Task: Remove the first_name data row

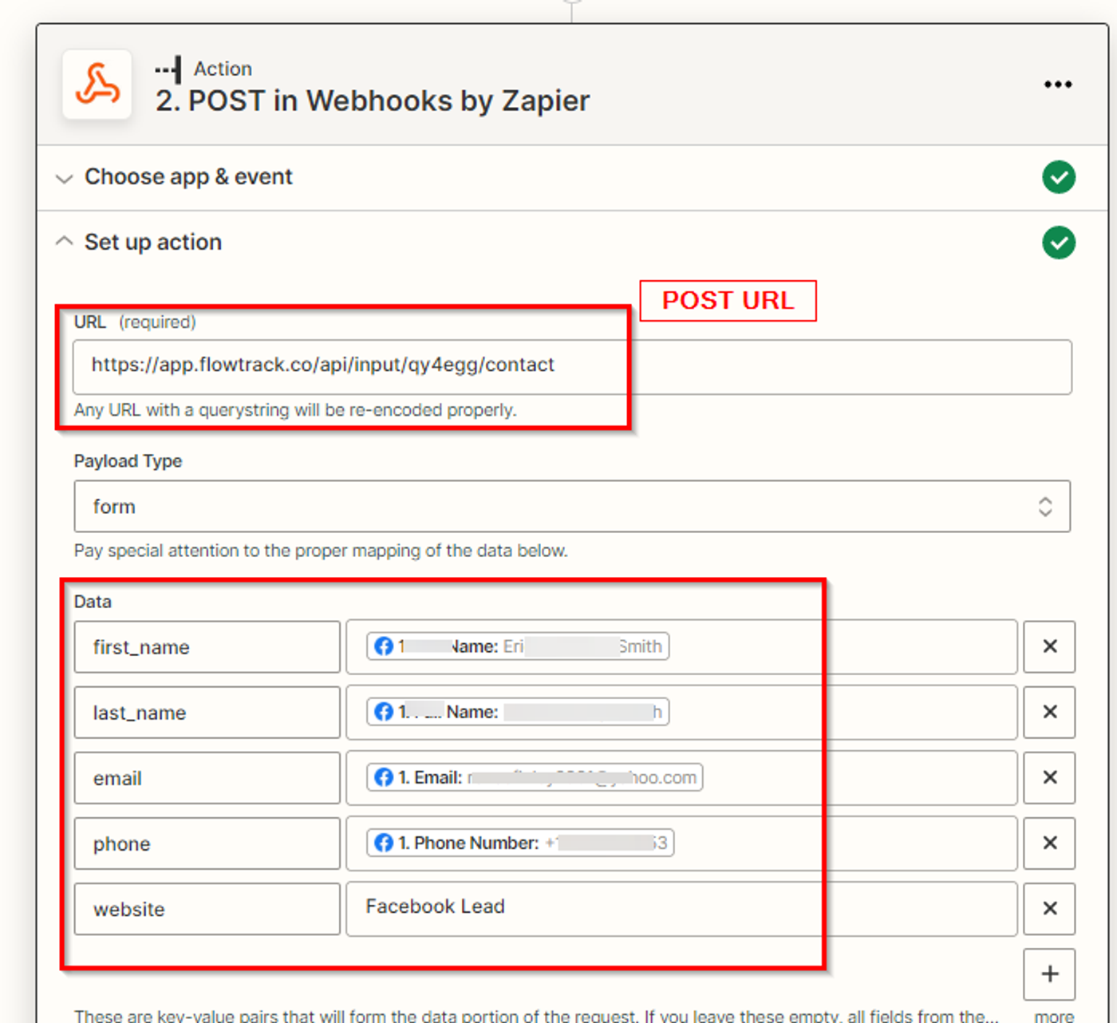Action: [1049, 646]
